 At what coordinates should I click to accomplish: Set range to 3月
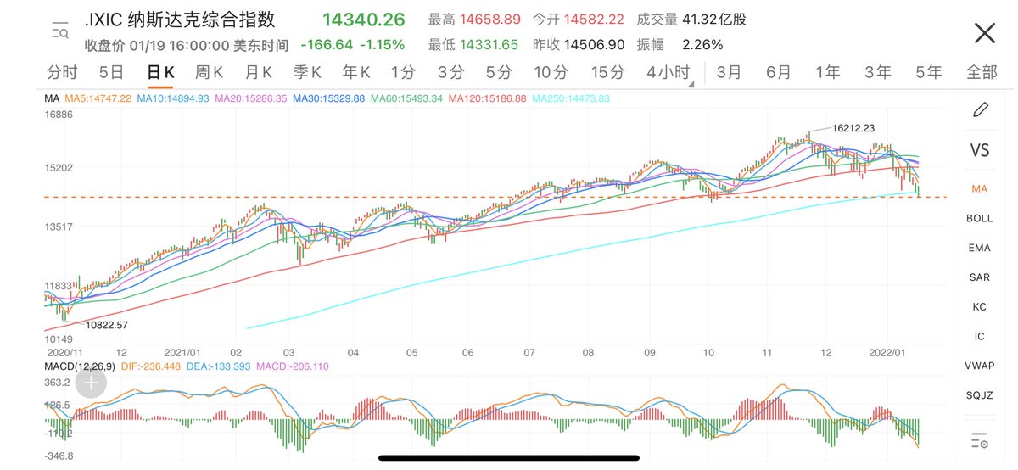729,72
